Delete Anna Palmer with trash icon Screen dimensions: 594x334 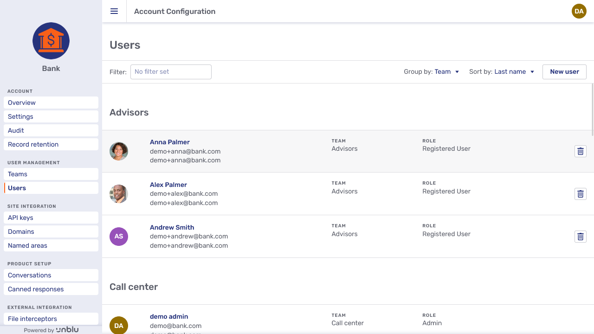[x=580, y=151]
